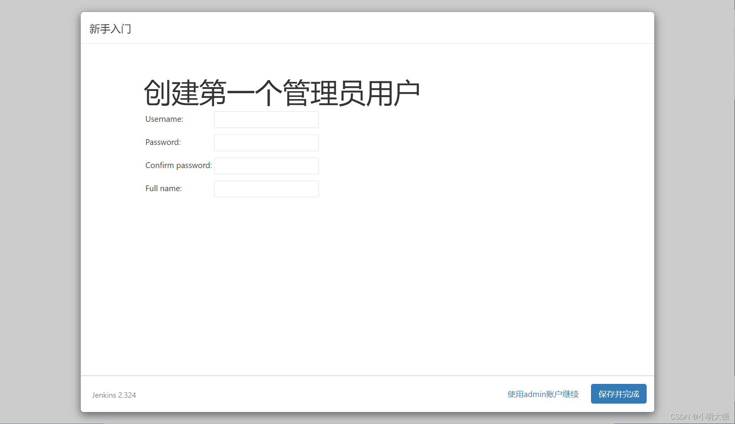Activate the password entry box
The height and width of the screenshot is (424, 735).
tap(266, 143)
